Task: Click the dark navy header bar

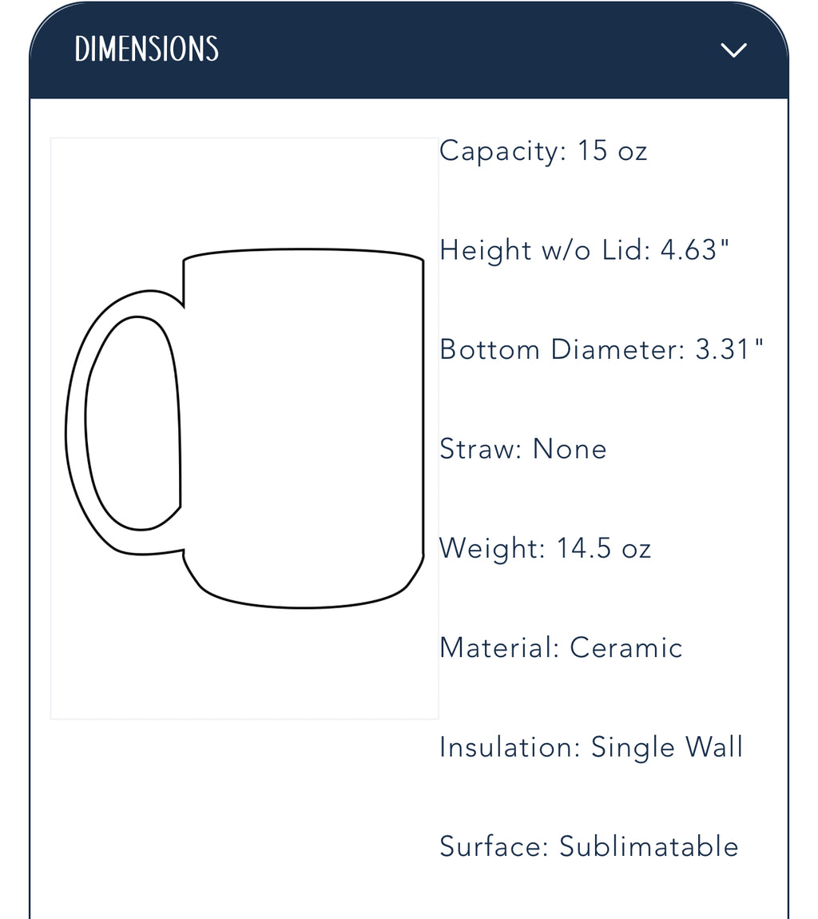Action: point(409,49)
